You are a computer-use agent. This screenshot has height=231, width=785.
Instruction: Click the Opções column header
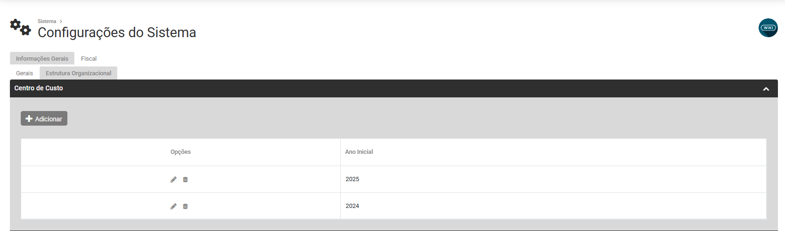(x=180, y=152)
